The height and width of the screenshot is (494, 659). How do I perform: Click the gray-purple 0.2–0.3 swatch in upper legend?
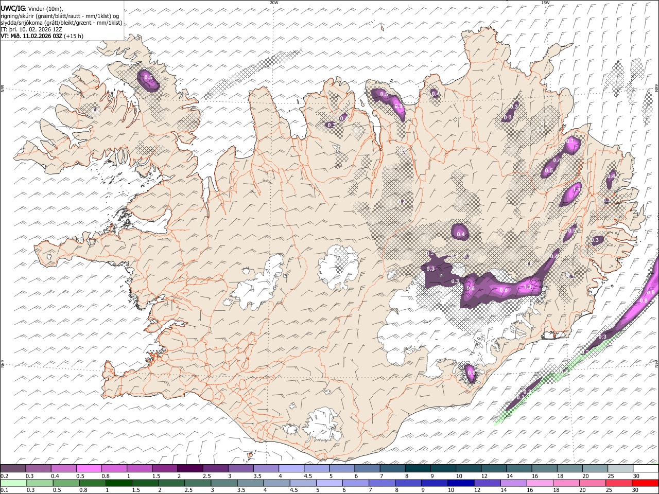pyautogui.click(x=13, y=468)
